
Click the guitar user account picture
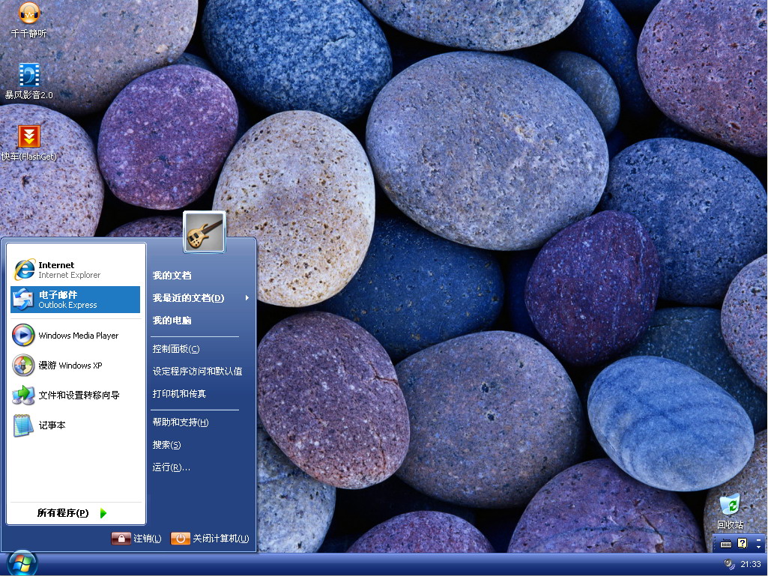coord(205,232)
